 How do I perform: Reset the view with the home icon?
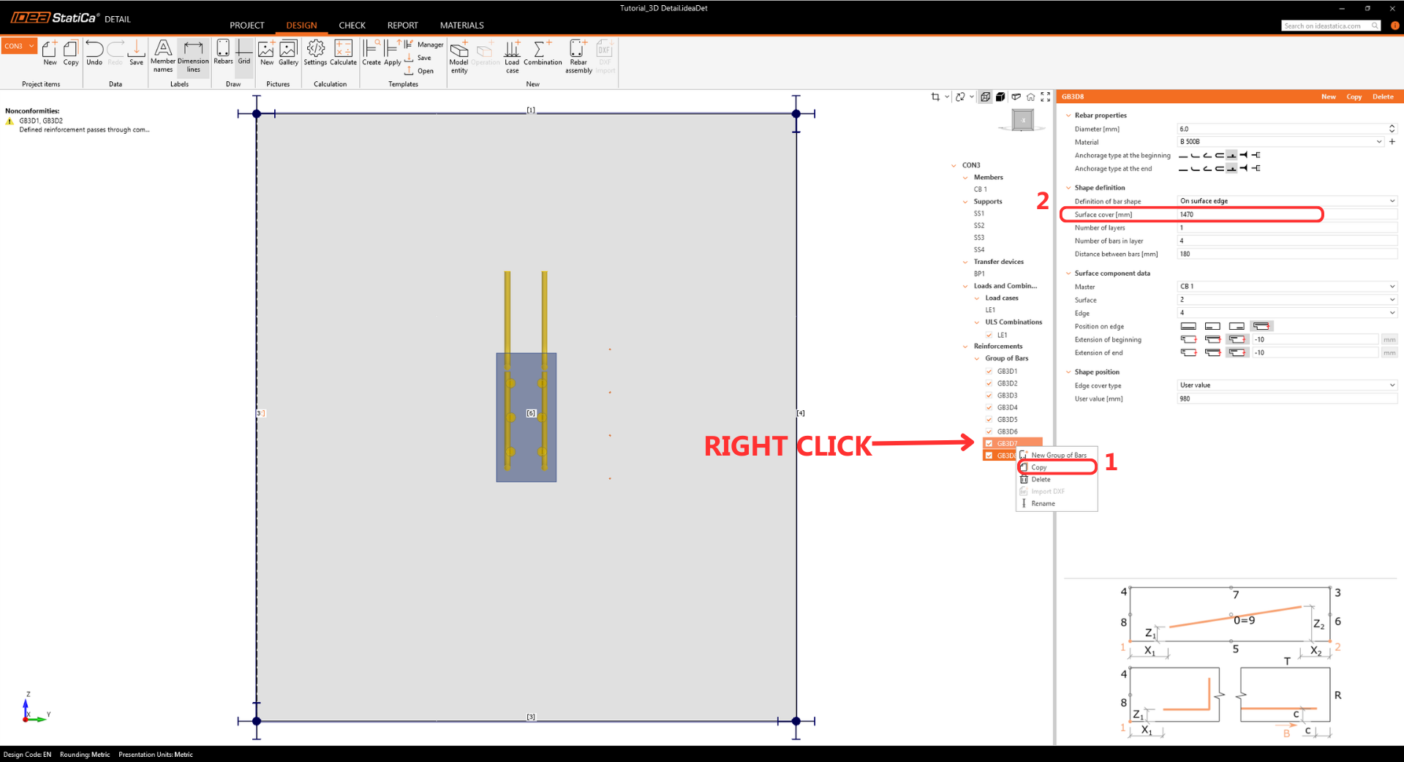pyautogui.click(x=1030, y=97)
